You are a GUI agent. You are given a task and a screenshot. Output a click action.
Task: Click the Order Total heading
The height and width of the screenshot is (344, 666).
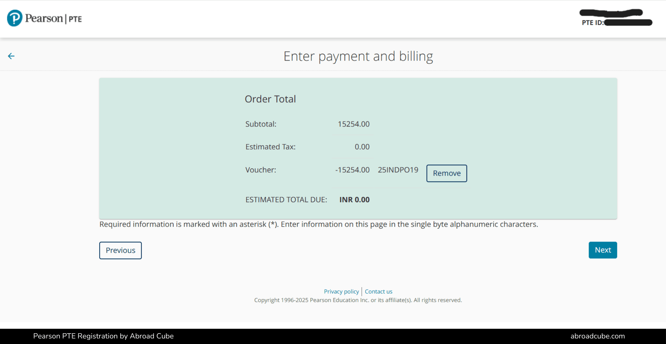(x=271, y=99)
